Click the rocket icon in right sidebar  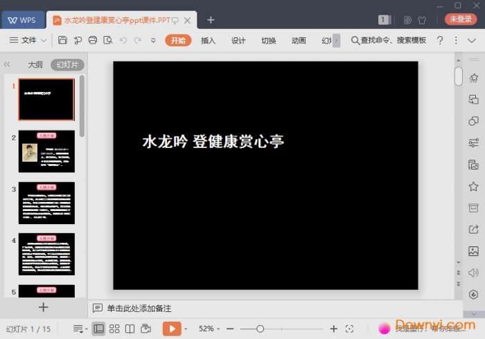pos(473,78)
